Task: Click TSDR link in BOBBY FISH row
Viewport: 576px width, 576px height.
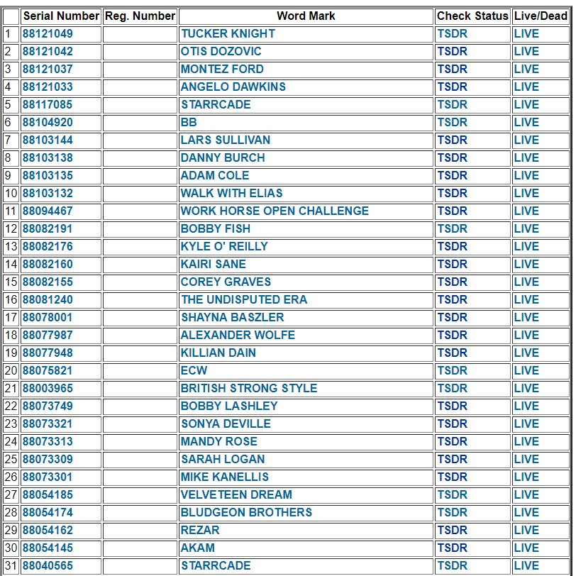Action: [x=452, y=228]
